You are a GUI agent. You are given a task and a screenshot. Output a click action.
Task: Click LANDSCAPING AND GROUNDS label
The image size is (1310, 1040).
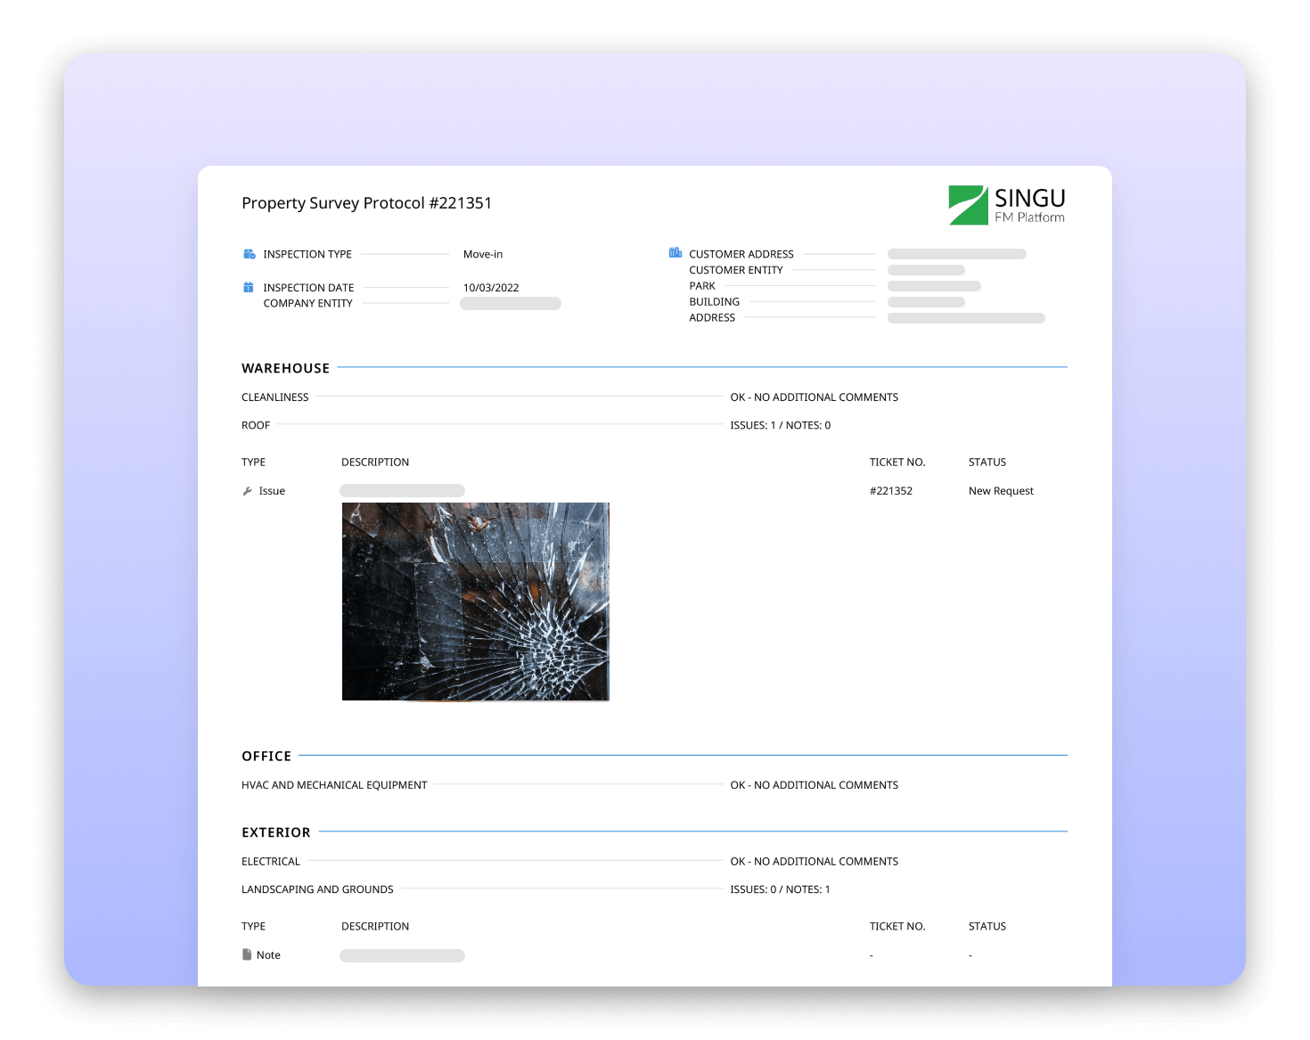click(x=317, y=889)
